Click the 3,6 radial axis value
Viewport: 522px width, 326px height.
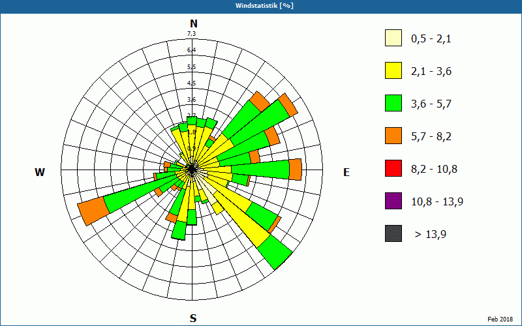pyautogui.click(x=191, y=100)
